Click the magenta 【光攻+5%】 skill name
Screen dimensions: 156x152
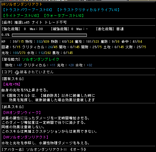(x=12, y=84)
